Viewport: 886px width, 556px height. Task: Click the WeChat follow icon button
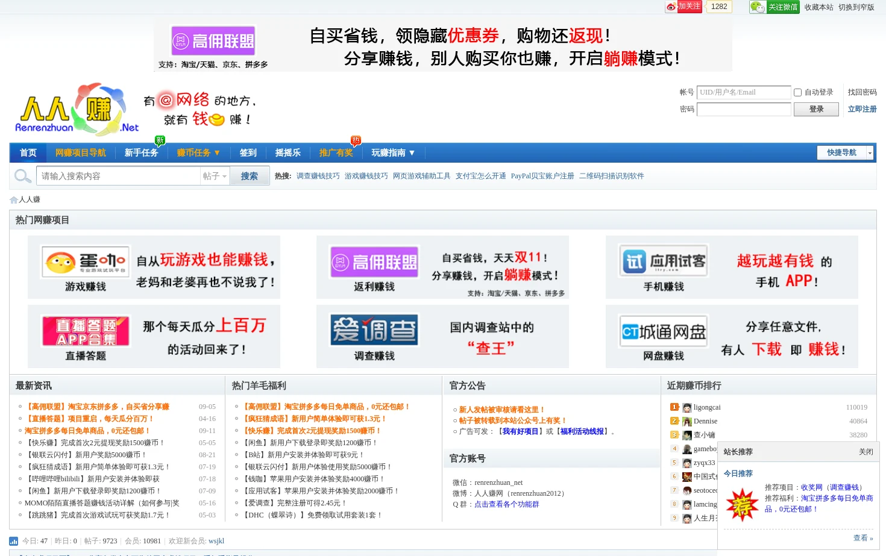pos(774,7)
